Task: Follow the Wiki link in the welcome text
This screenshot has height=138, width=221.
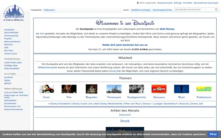Action: click(x=42, y=33)
